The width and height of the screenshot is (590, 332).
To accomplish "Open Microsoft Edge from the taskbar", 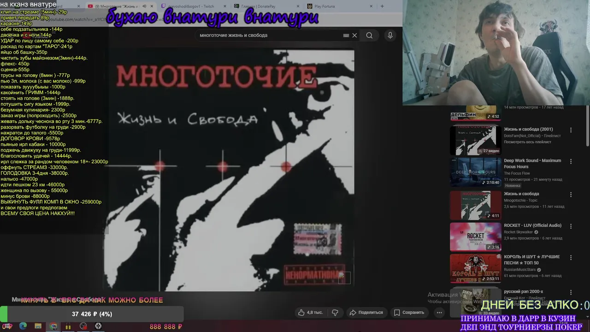I will pyautogui.click(x=23, y=326).
